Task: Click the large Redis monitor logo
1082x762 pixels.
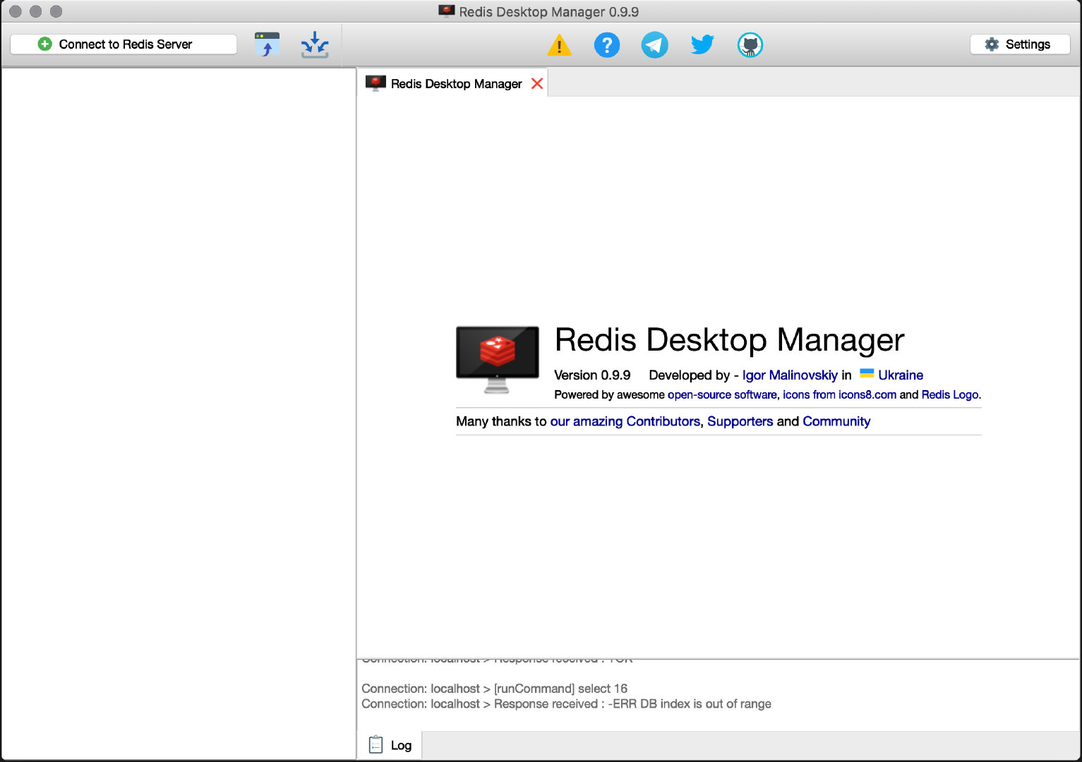Action: point(498,360)
